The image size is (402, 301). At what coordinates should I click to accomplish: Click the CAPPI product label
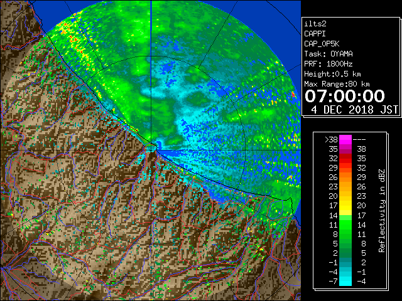(x=315, y=34)
